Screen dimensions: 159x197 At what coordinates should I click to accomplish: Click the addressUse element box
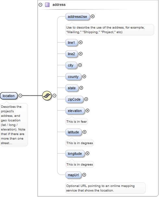coord(78,17)
